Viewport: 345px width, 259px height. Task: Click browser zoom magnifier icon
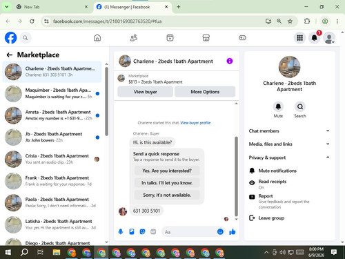pos(279,21)
